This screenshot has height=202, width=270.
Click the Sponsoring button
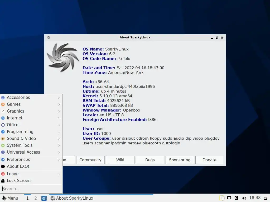(x=180, y=160)
